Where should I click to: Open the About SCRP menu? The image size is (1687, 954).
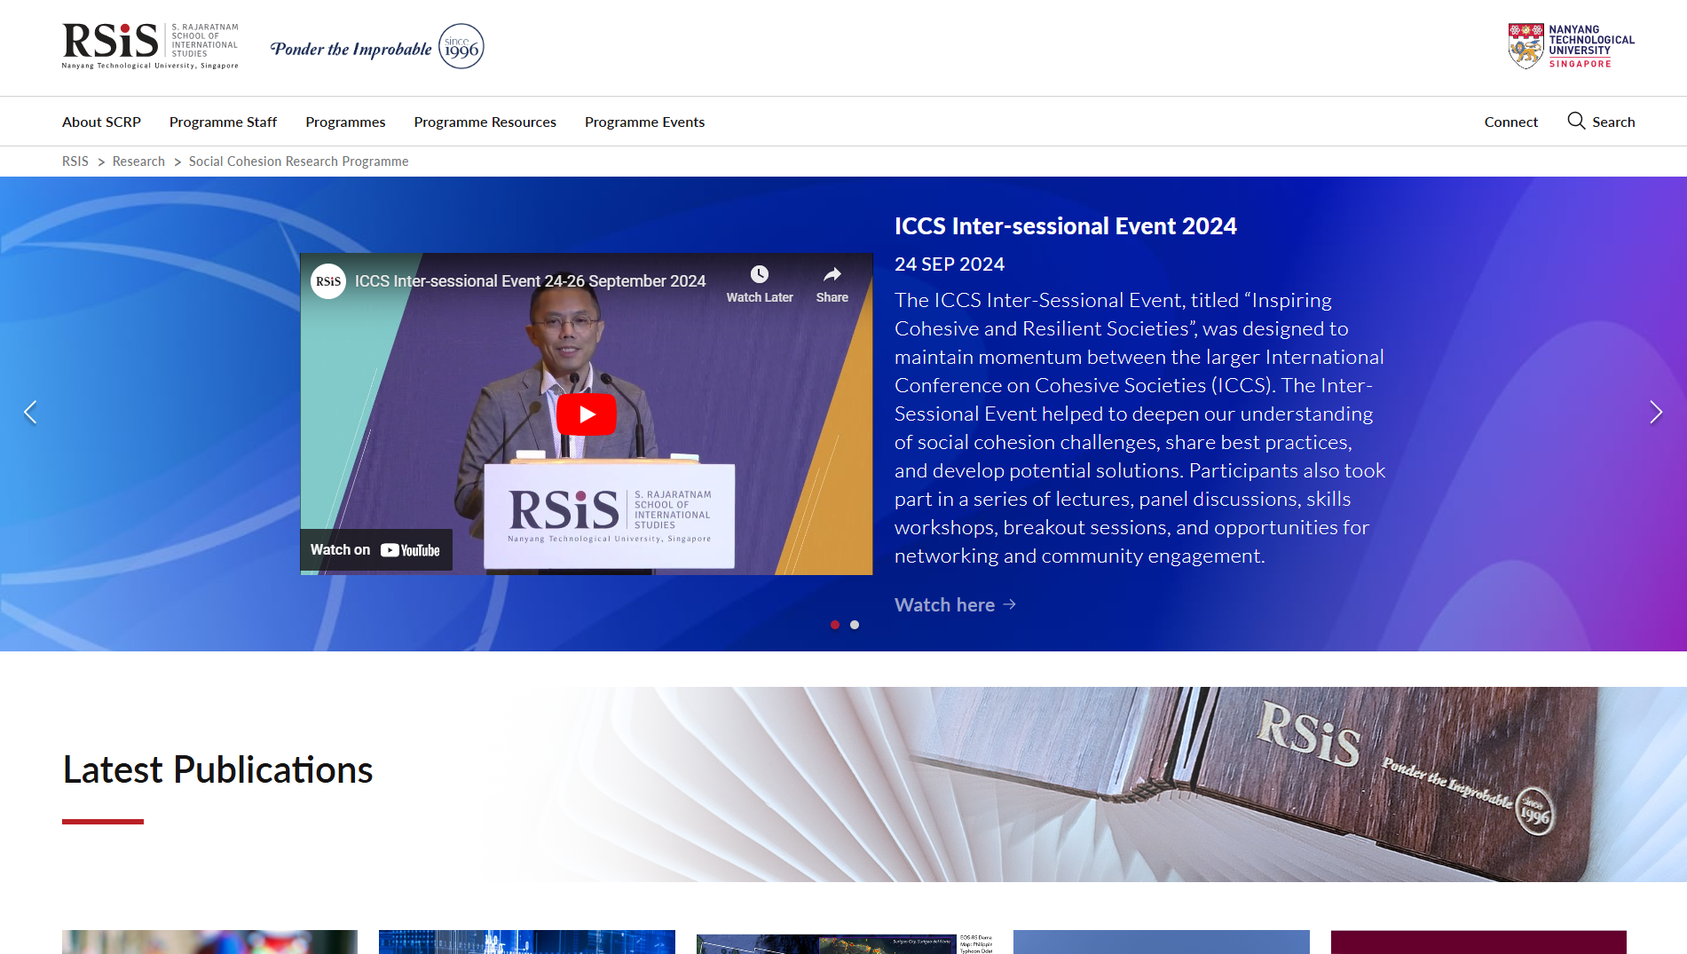(x=101, y=122)
